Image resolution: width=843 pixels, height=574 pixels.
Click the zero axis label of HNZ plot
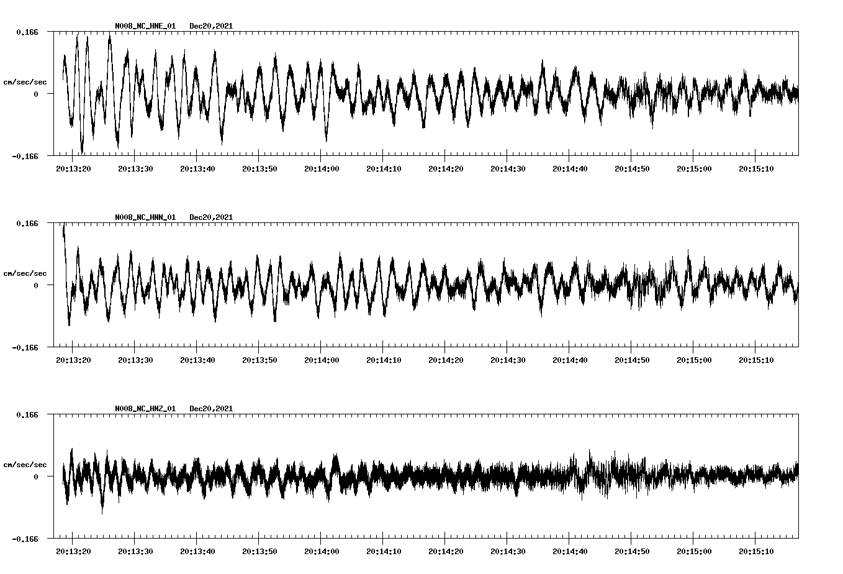click(x=36, y=477)
